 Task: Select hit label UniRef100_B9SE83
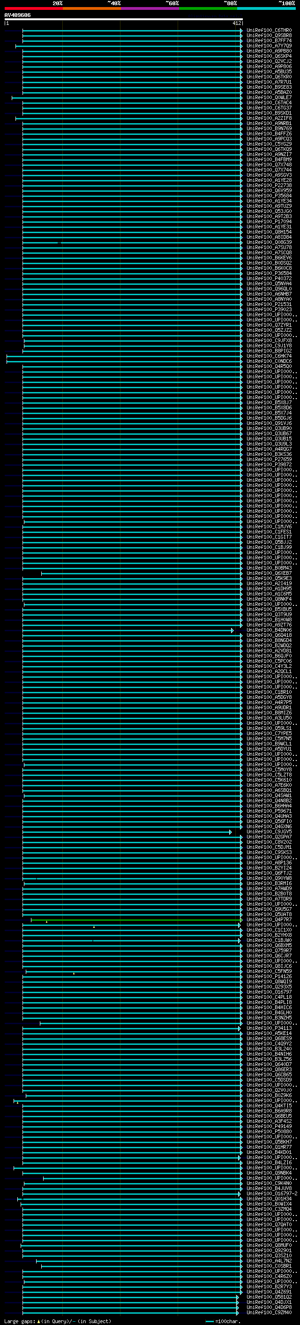(x=269, y=87)
